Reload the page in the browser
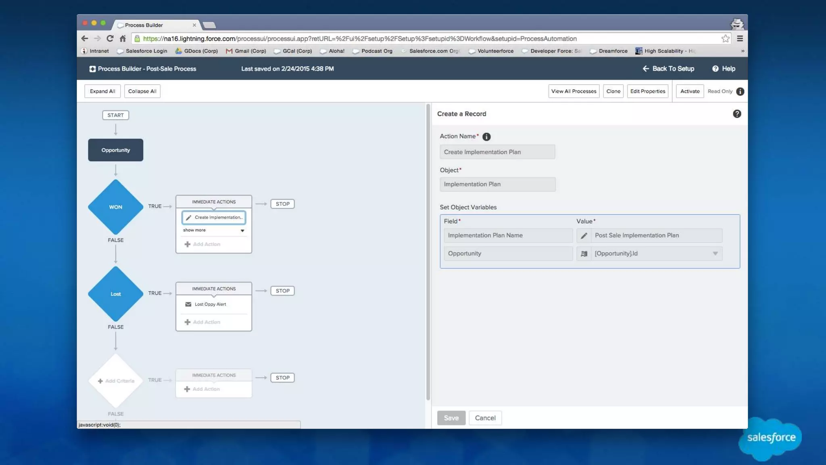 [110, 39]
